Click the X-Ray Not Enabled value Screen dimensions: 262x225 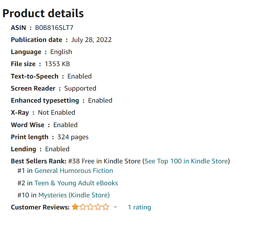point(56,112)
